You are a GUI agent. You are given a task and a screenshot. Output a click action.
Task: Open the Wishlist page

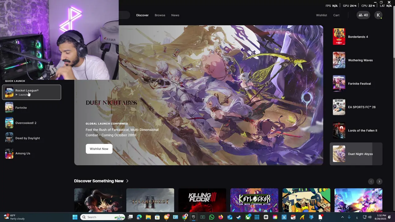click(x=321, y=15)
